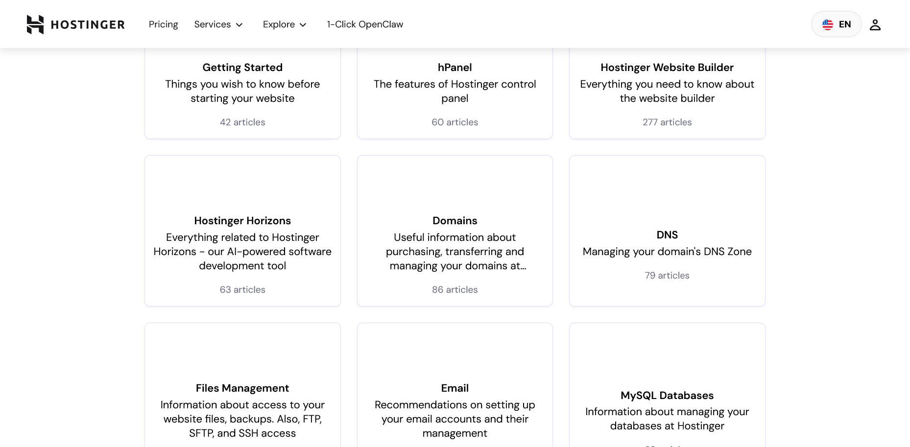Viewport: 910px width, 447px height.
Task: Click the Hostinger logo icon
Action: (x=35, y=24)
